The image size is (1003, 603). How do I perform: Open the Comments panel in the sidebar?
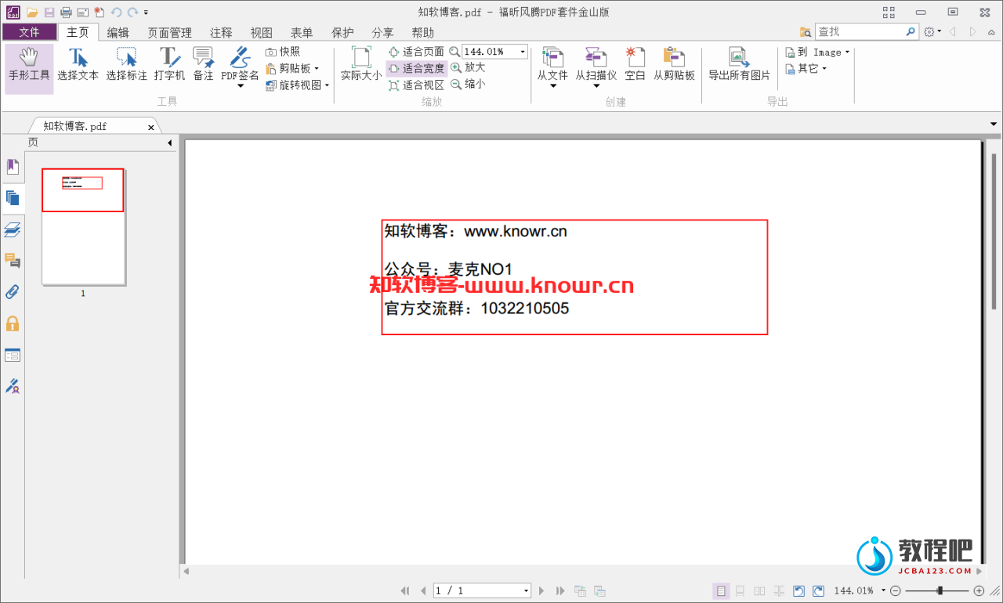[13, 261]
